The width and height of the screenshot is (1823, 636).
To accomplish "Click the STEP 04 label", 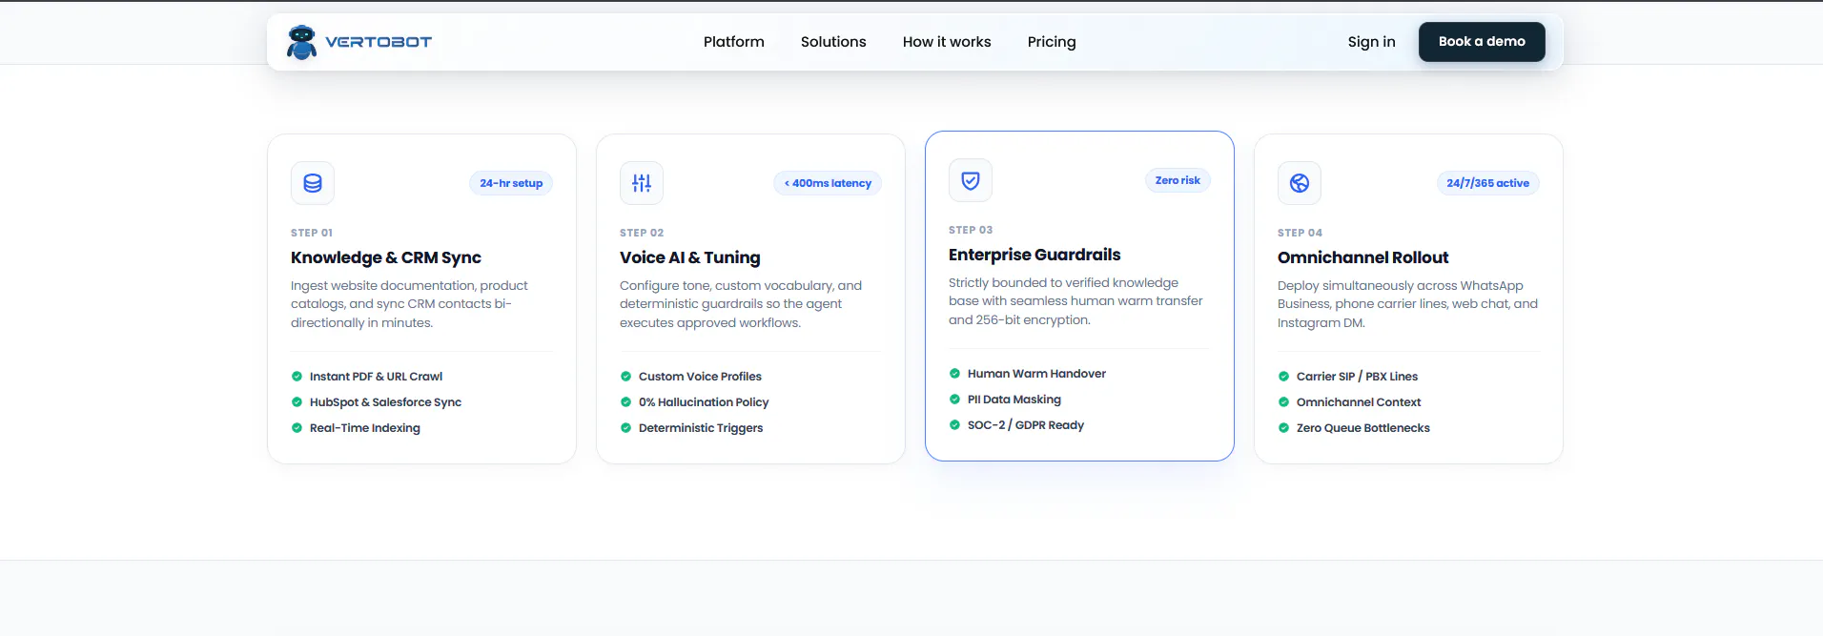I will point(1301,233).
